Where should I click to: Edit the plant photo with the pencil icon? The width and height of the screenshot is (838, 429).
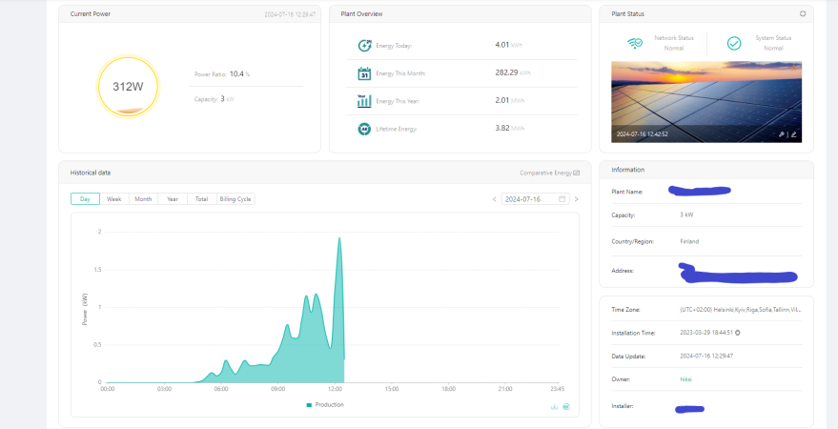pyautogui.click(x=793, y=134)
